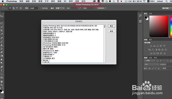Open the layer blending mode dropdown
Screen dimensions: 172x99
151,65
